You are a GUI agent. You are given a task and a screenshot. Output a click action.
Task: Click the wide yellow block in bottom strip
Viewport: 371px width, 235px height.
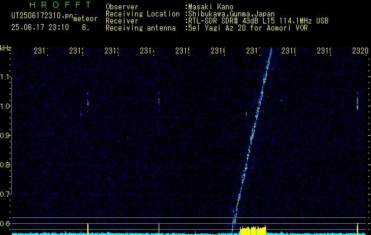point(253,230)
